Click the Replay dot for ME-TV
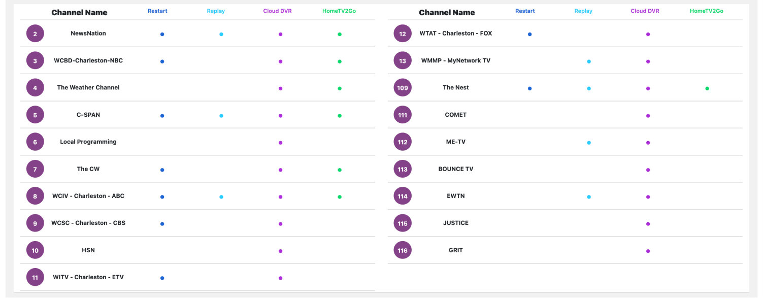This screenshot has width=763, height=298. tap(589, 143)
